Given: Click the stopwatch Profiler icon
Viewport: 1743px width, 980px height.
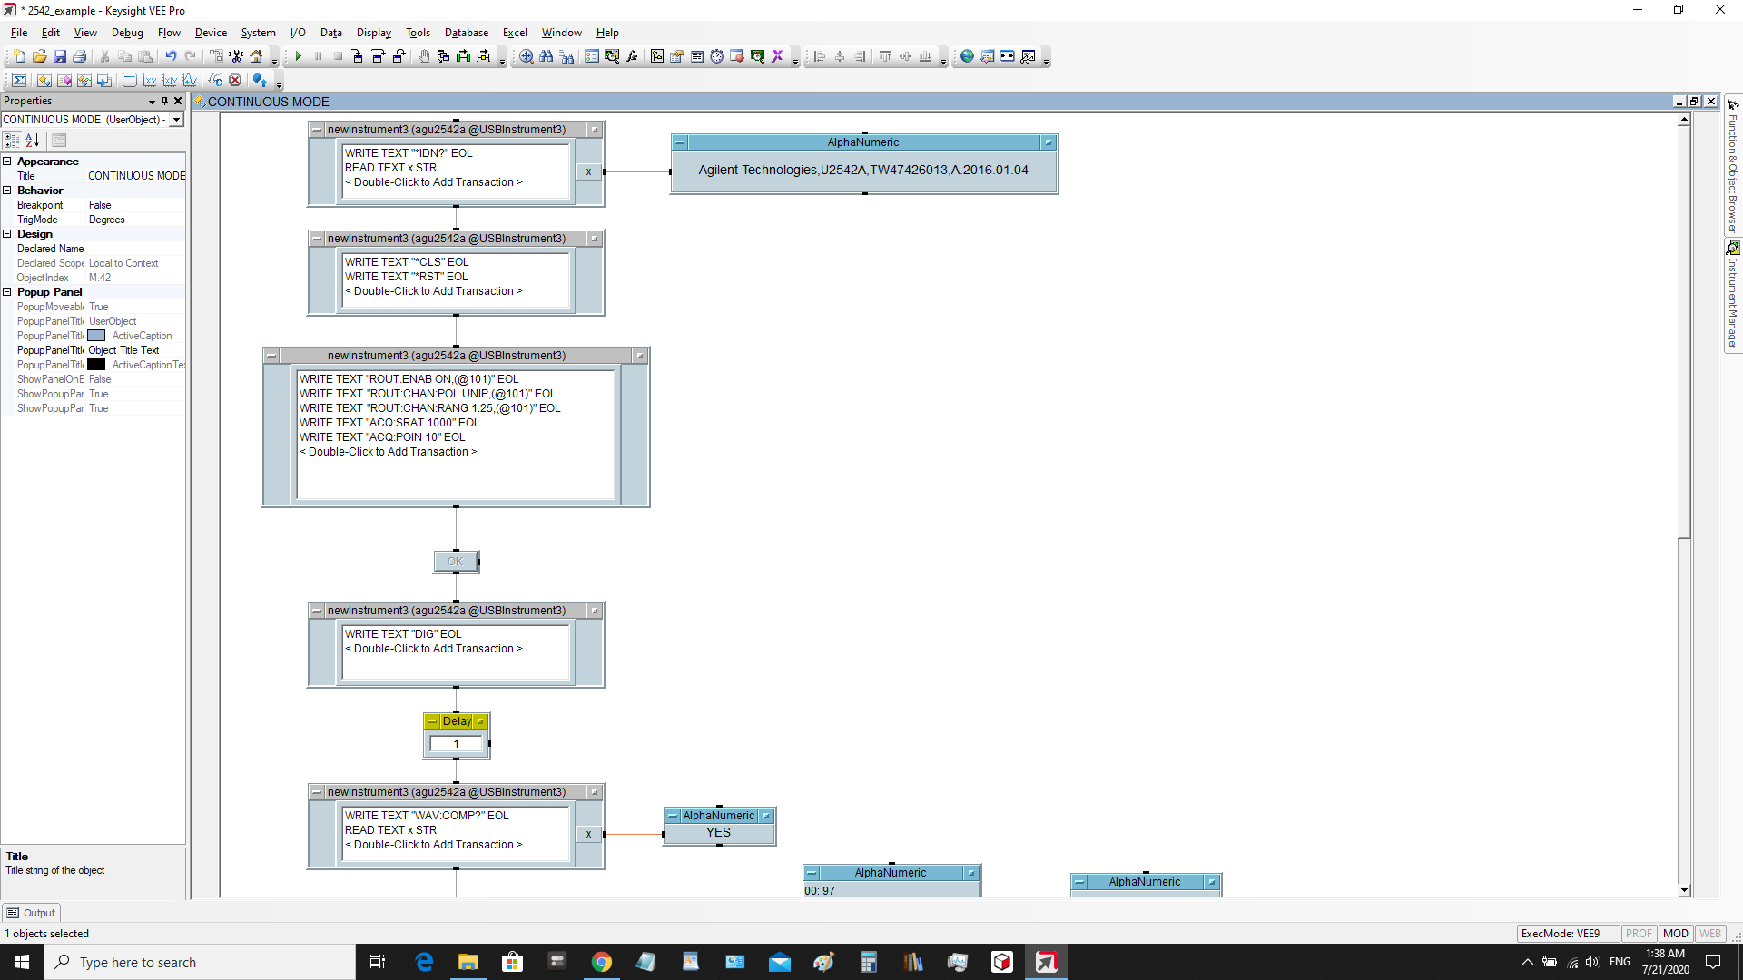Looking at the screenshot, I should 716,56.
